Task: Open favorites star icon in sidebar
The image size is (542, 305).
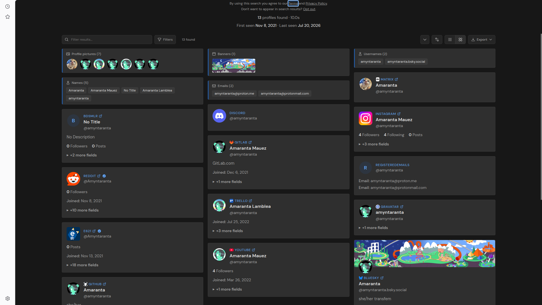Action: [x=8, y=17]
